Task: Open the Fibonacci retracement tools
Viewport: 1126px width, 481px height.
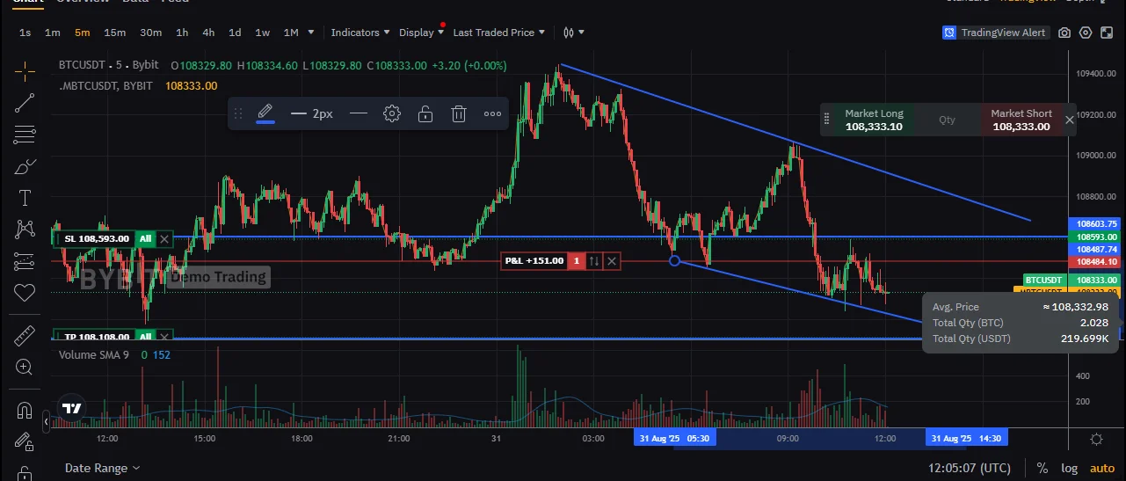Action: click(x=25, y=135)
